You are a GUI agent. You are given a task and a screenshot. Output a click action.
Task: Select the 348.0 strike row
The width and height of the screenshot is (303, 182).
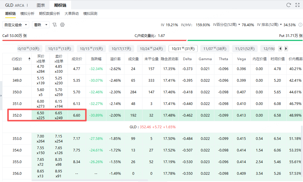point(153,69)
